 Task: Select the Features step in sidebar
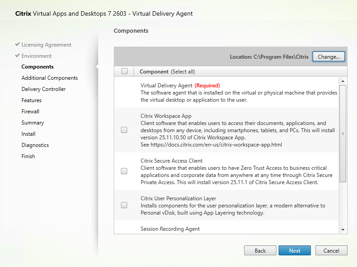31,100
